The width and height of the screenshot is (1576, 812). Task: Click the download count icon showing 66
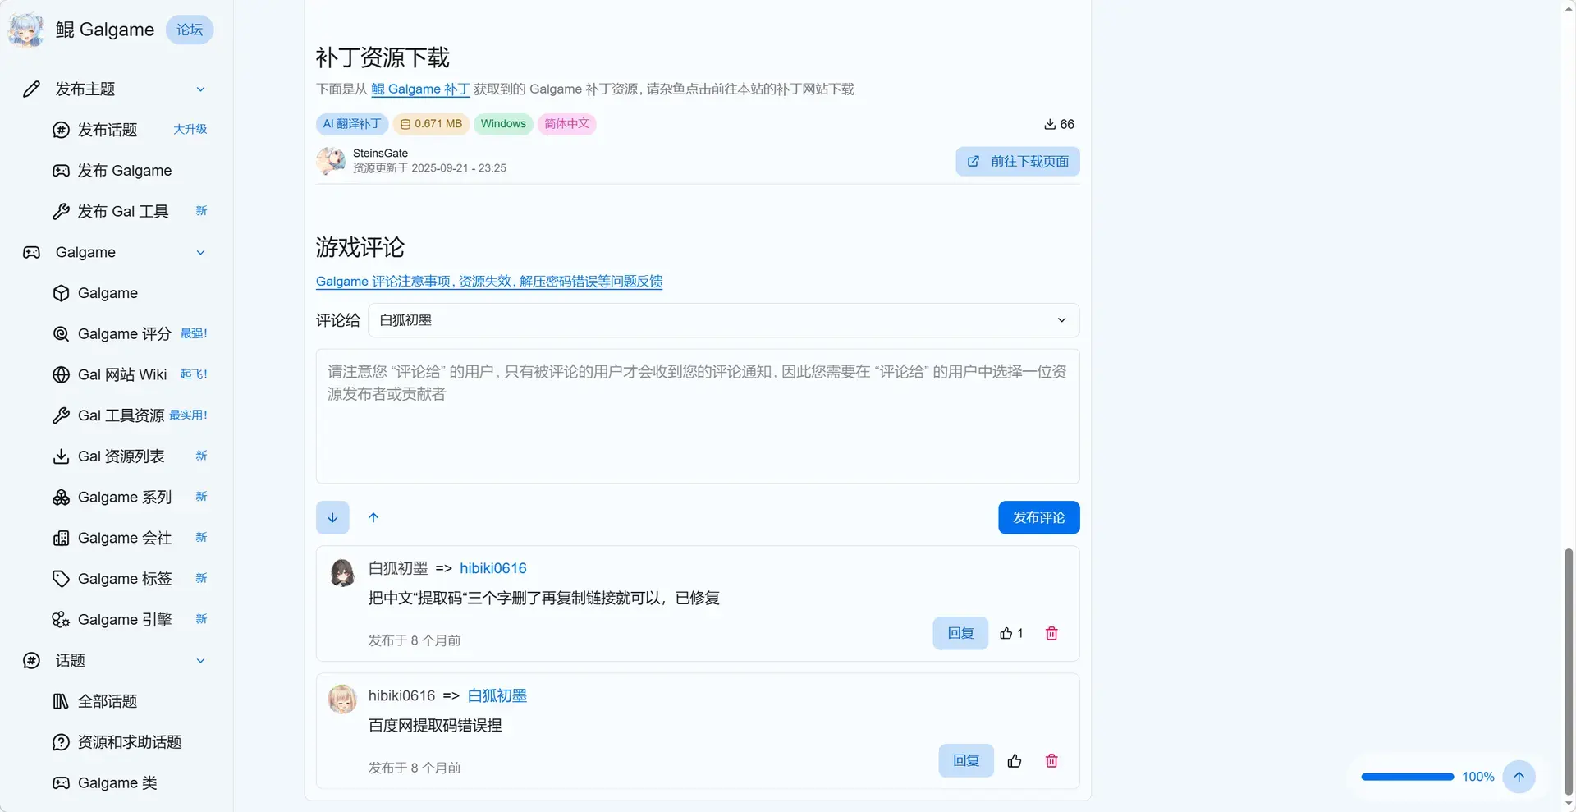click(1050, 124)
